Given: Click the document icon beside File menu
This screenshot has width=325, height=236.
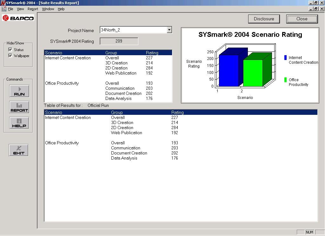Looking at the screenshot, I should (4, 9).
